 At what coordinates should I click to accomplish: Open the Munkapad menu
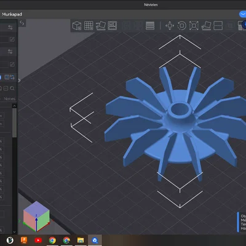point(12,14)
